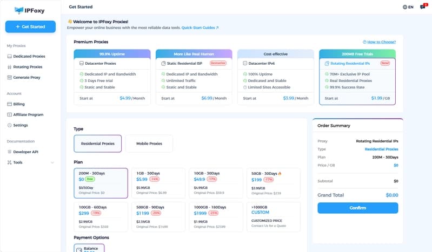This screenshot has width=432, height=252.
Task: Click the Tools chevron arrow
Action: [52, 162]
